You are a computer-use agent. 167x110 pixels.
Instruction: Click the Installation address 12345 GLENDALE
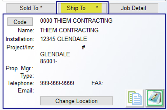click(x=64, y=39)
